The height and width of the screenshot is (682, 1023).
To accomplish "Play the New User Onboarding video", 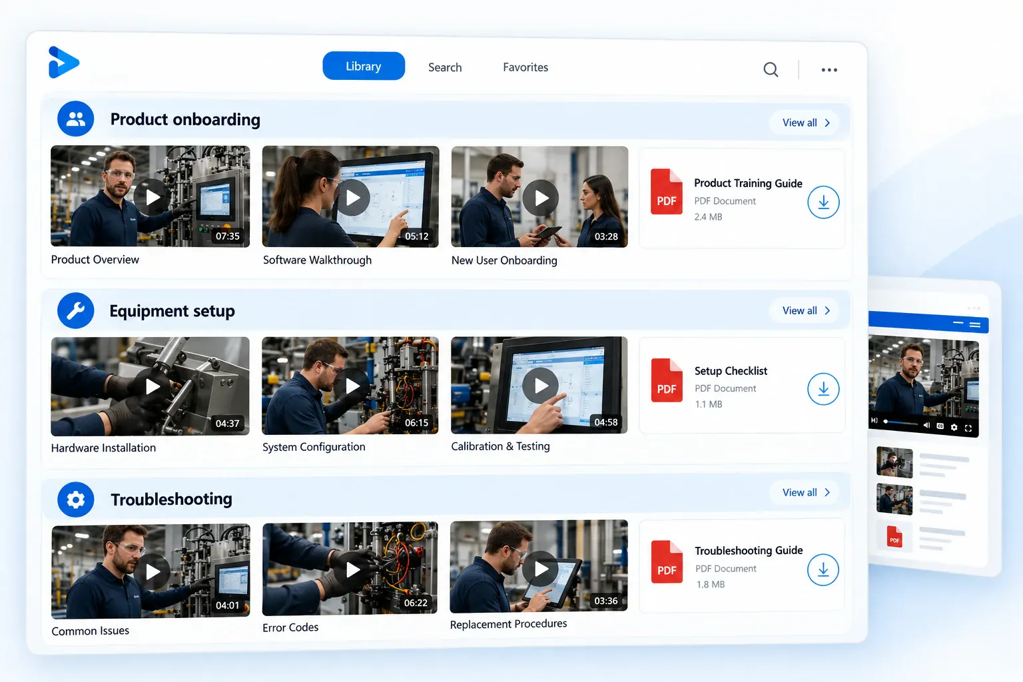I will (541, 198).
